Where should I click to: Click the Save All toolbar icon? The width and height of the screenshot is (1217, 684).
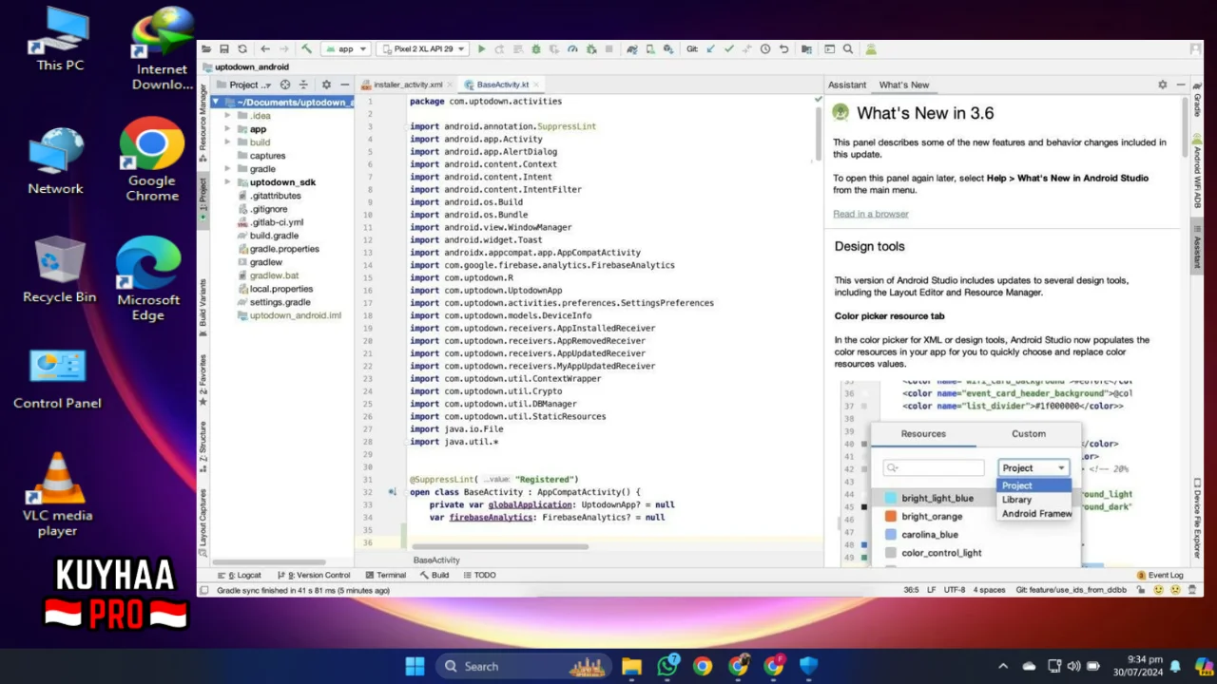(x=224, y=48)
